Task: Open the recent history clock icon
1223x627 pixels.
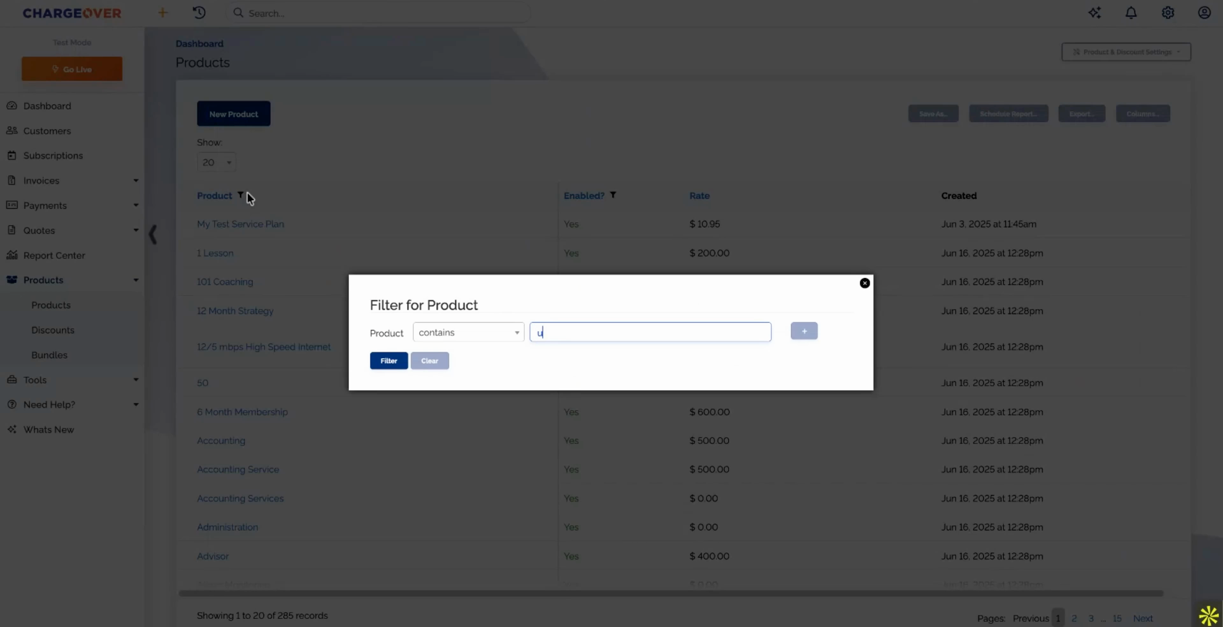Action: point(199,13)
